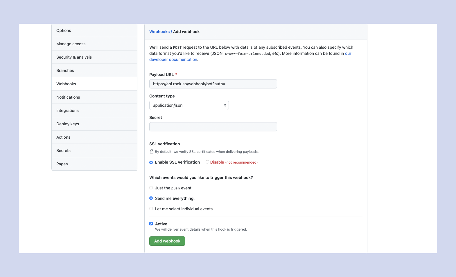Click the lock icon under SSL verification
This screenshot has width=456, height=277.
coord(151,151)
